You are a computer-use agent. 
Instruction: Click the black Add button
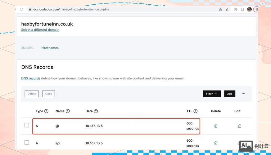point(230,94)
